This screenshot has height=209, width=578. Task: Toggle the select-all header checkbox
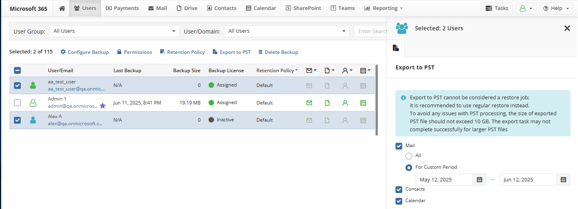tap(17, 71)
